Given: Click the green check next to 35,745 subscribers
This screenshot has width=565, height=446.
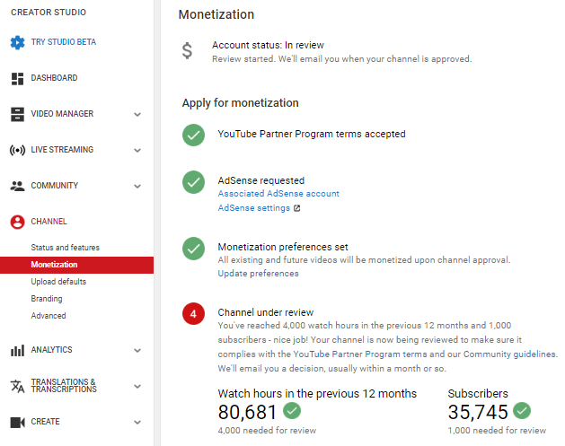Looking at the screenshot, I should point(522,411).
